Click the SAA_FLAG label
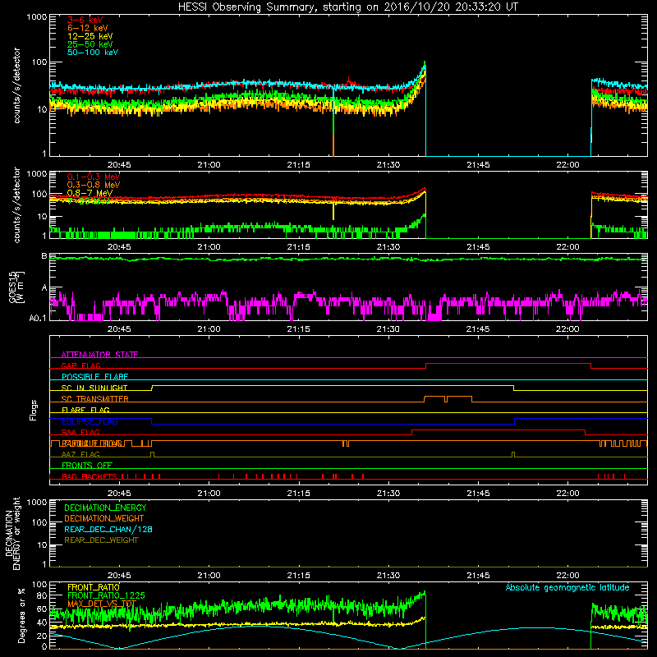Image resolution: width=657 pixels, height=657 pixels. click(x=80, y=432)
